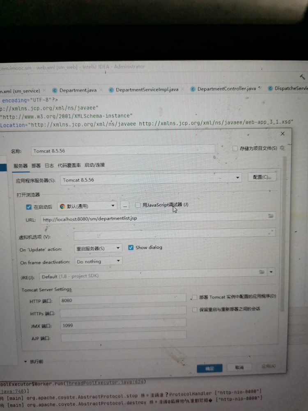Click the 确定 button

209,368
